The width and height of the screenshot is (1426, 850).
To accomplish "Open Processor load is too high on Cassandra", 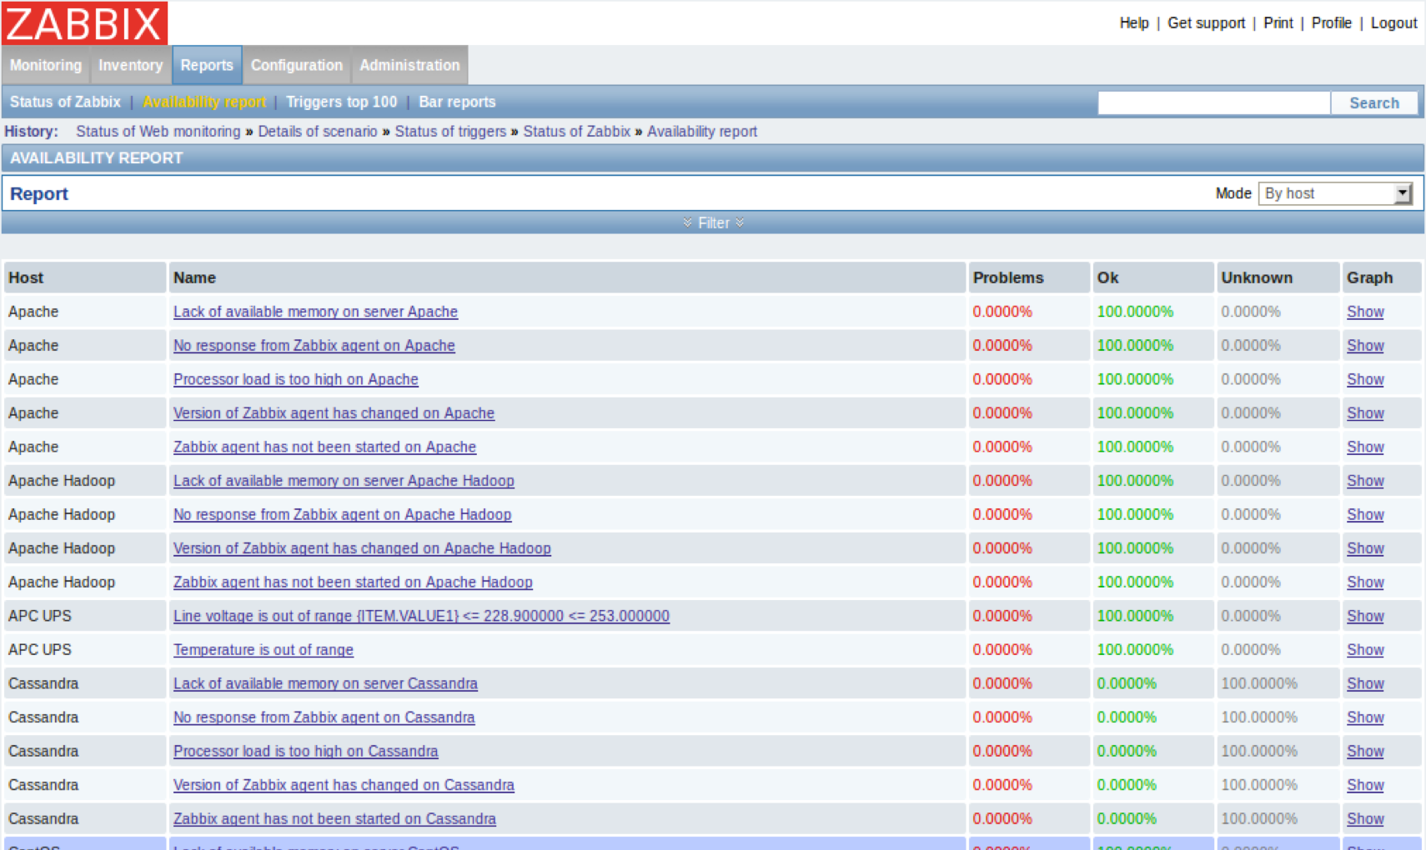I will [x=305, y=752].
